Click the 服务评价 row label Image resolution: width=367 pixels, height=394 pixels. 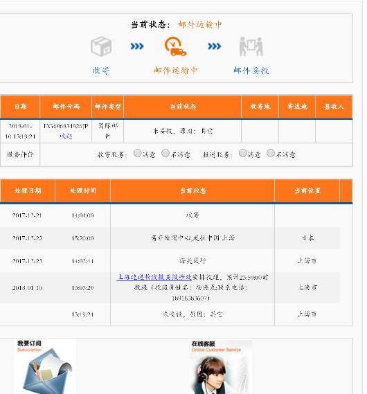pos(20,154)
